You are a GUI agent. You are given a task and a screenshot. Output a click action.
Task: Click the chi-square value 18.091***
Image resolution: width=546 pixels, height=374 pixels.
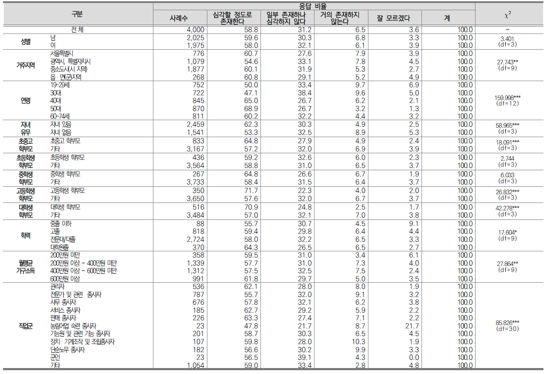(508, 143)
